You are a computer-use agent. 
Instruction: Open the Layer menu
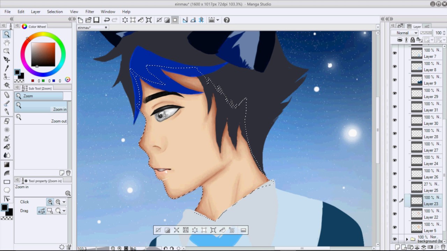36,12
